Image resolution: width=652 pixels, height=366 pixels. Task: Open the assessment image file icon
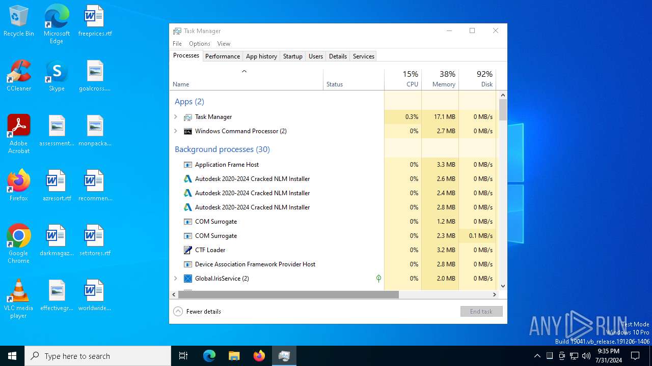57,131
